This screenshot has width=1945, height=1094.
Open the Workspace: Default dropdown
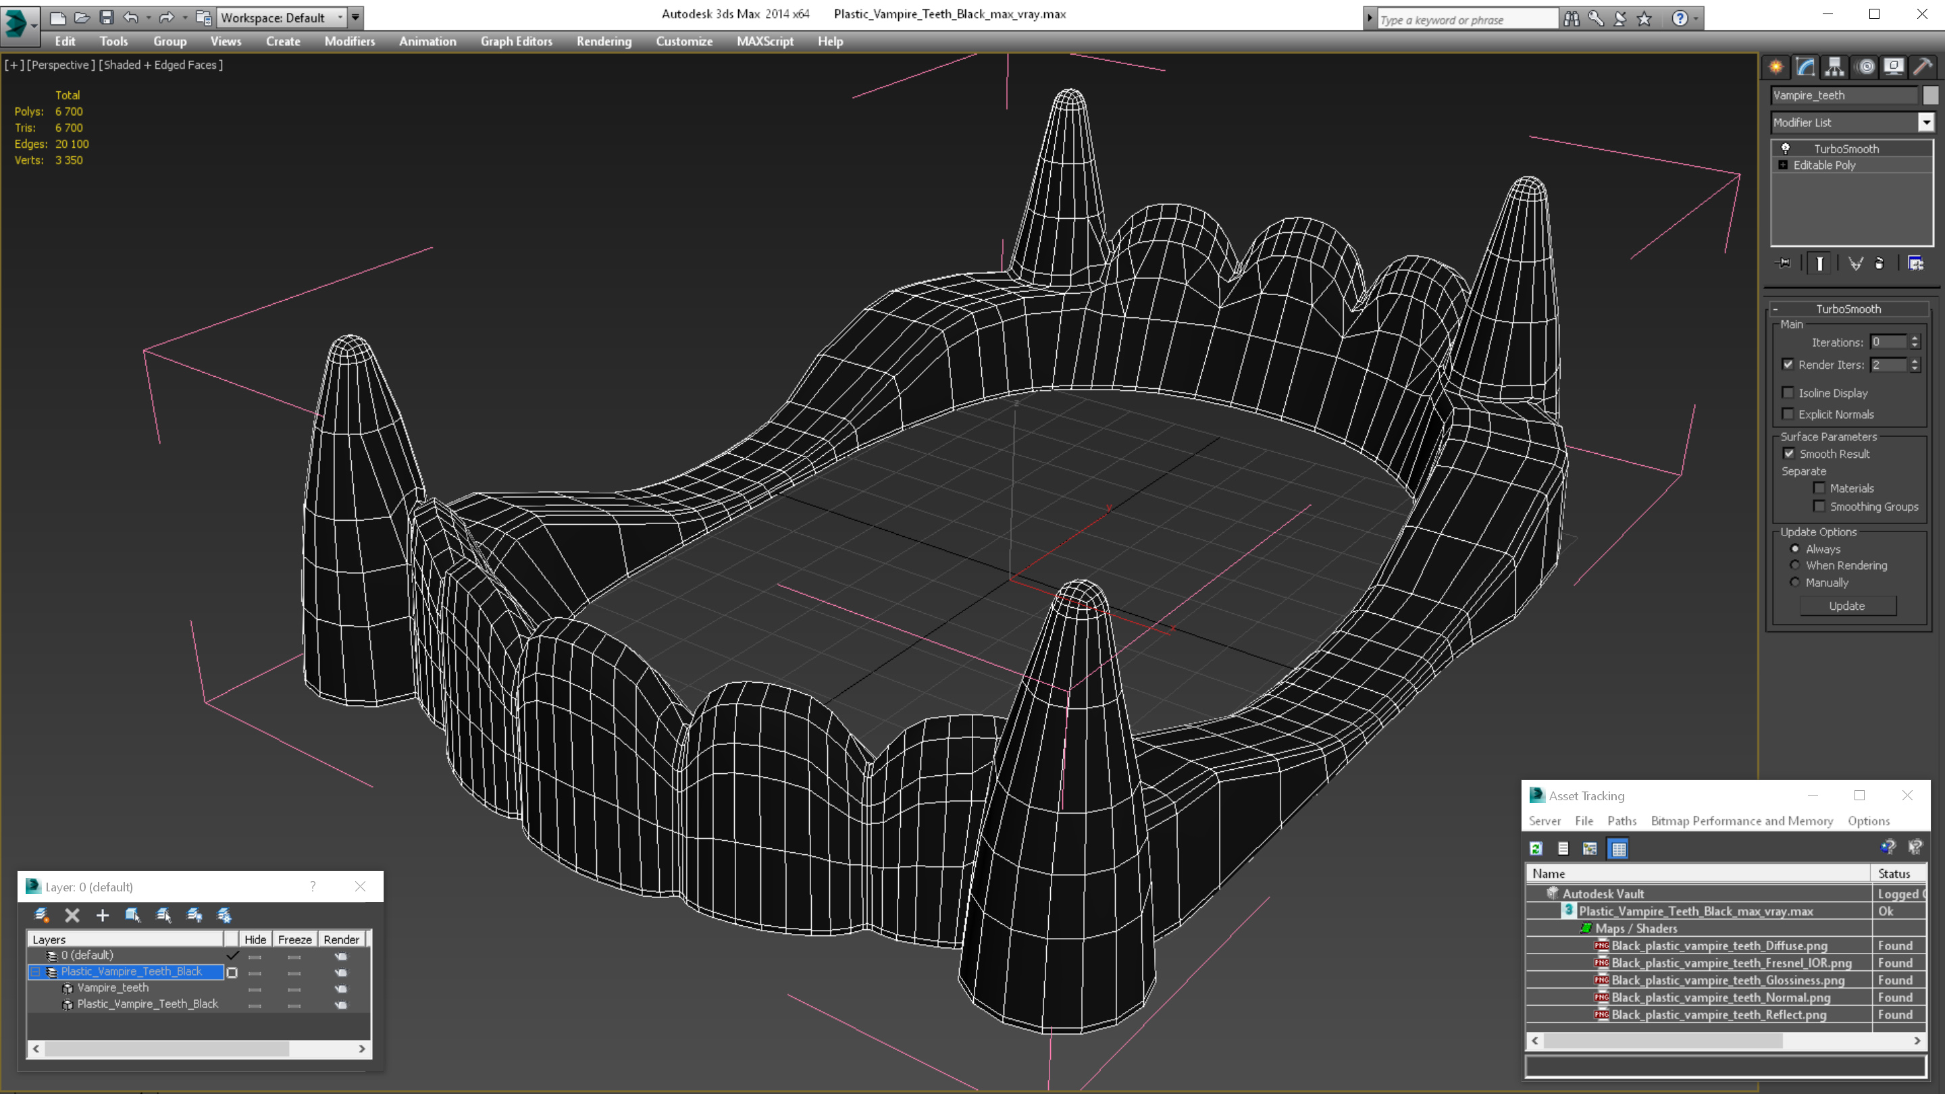coord(282,17)
